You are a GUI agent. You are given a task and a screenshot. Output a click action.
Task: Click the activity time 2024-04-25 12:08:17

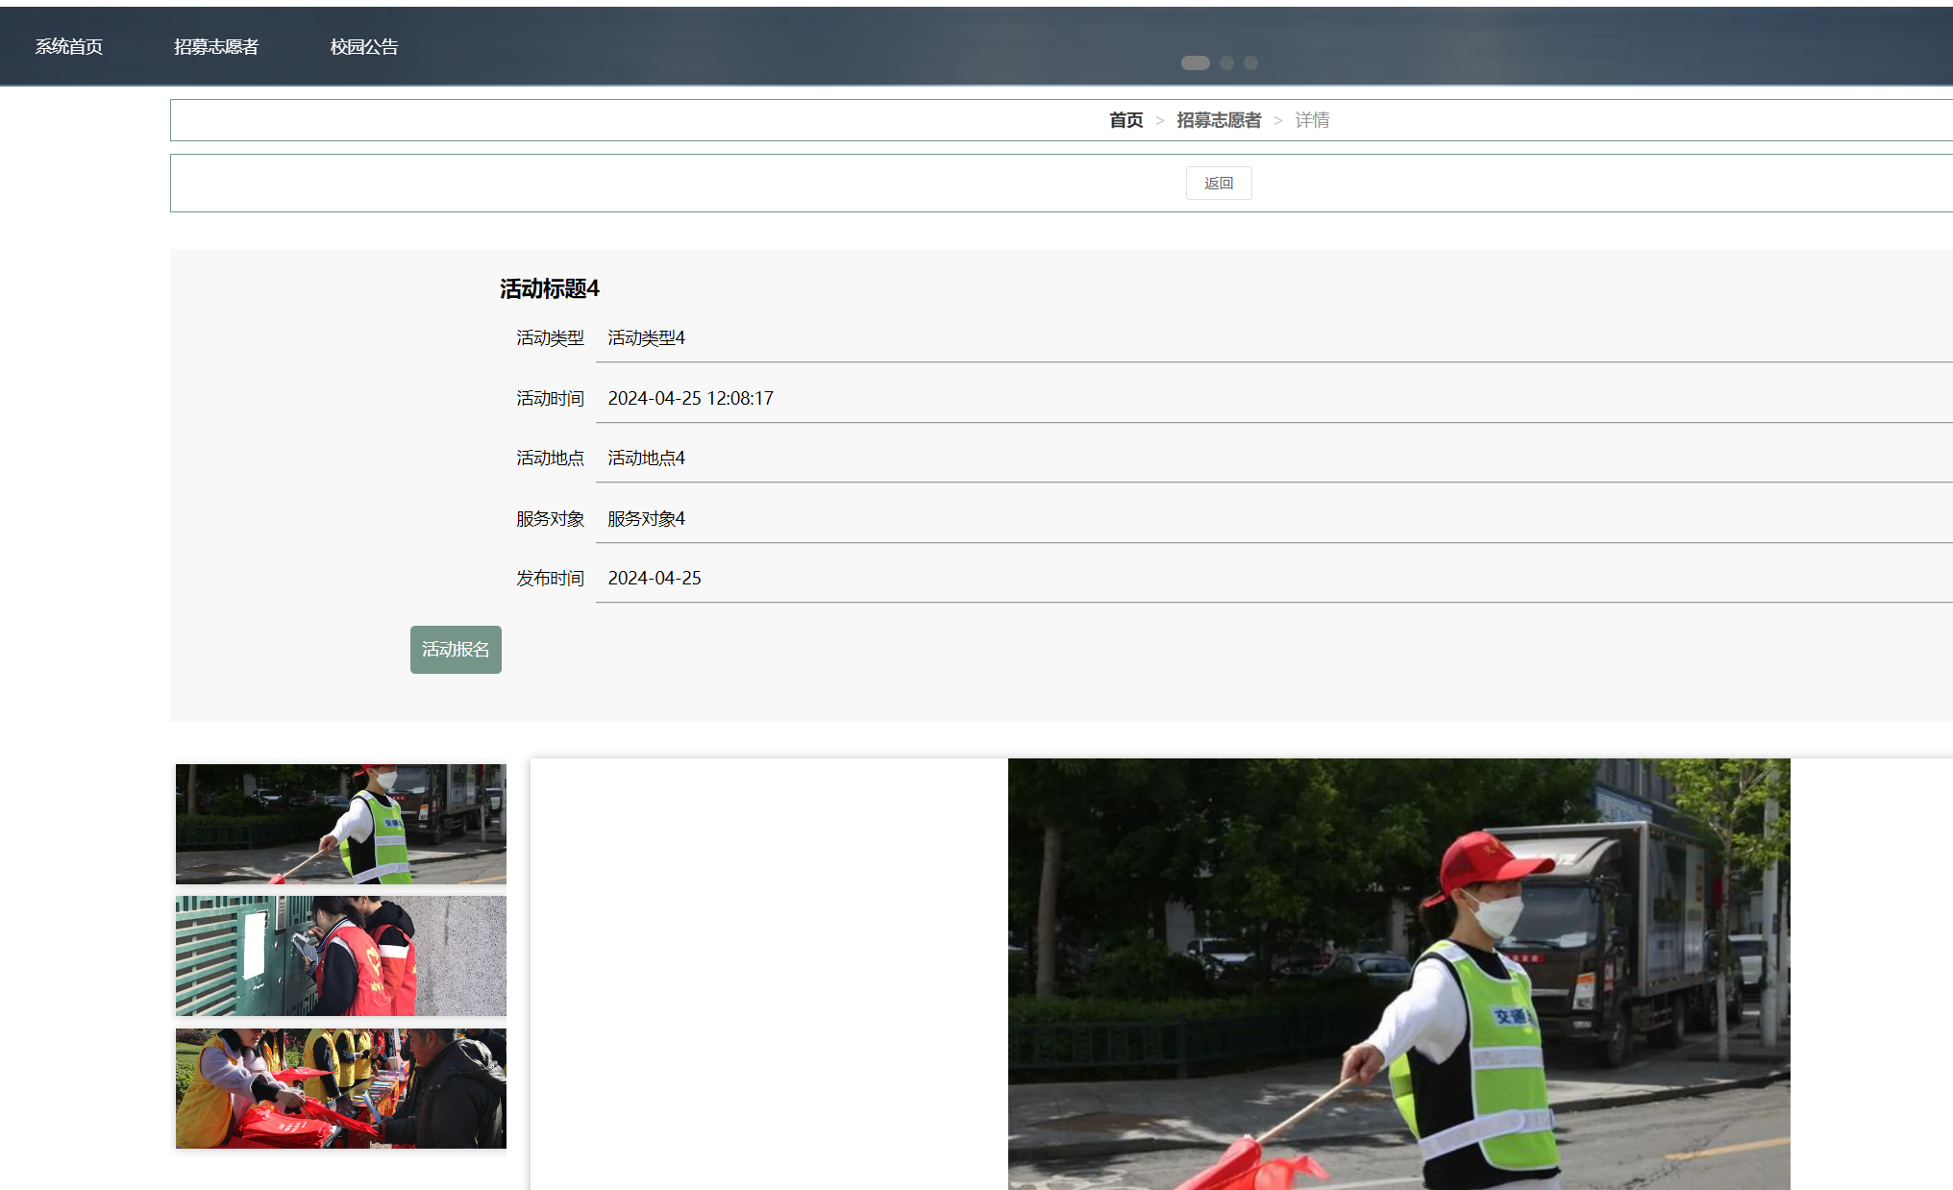click(690, 398)
